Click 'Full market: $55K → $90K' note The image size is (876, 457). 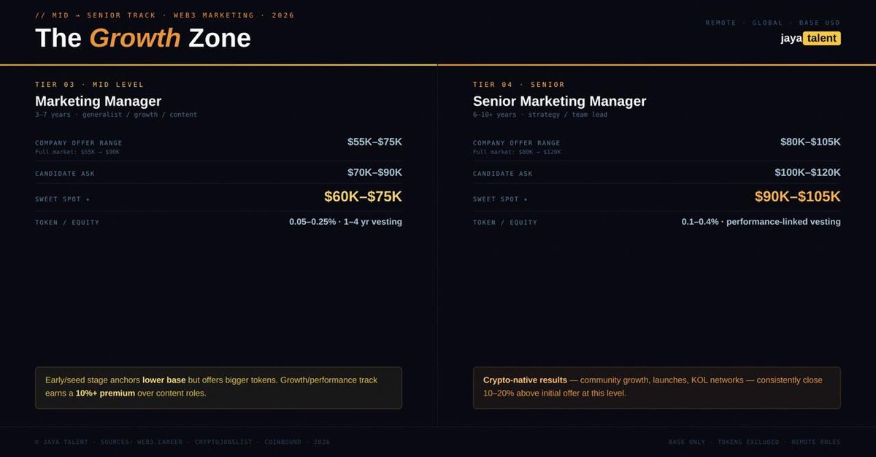click(77, 152)
